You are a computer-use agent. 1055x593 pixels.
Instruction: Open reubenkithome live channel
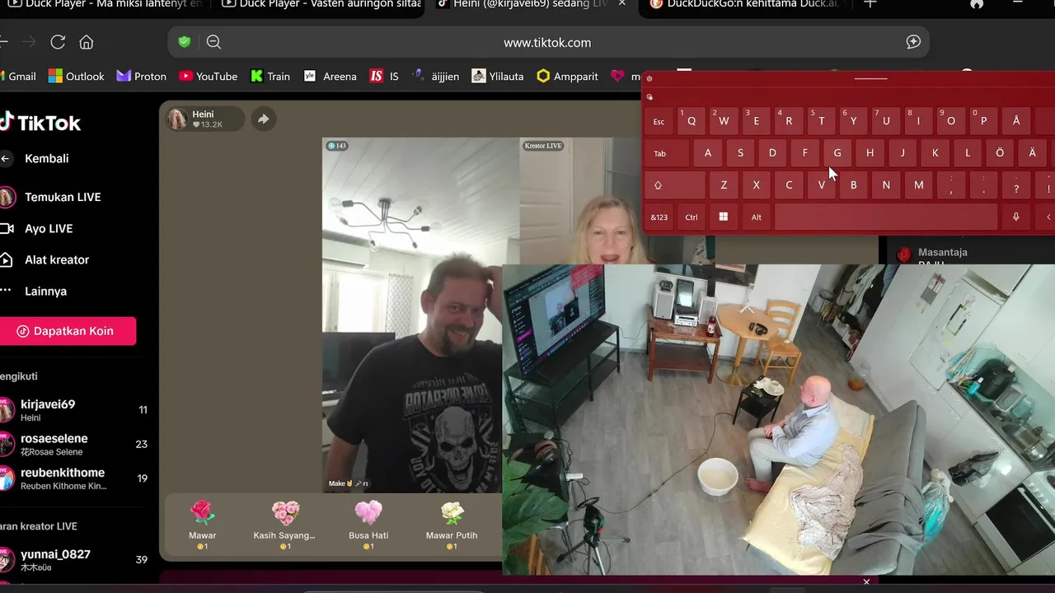74,479
